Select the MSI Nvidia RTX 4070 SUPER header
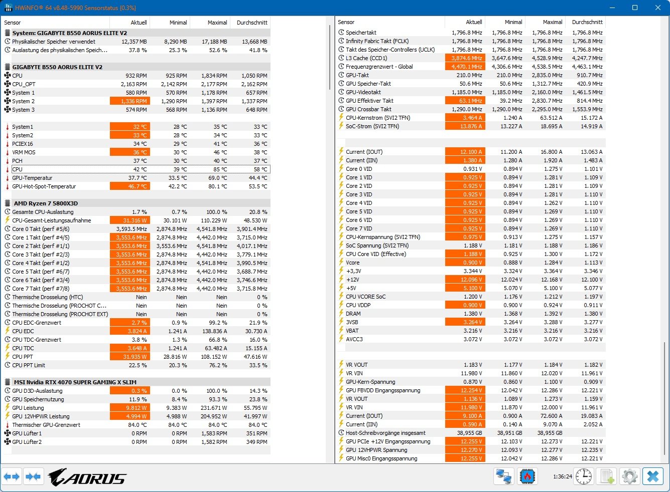 point(137,382)
